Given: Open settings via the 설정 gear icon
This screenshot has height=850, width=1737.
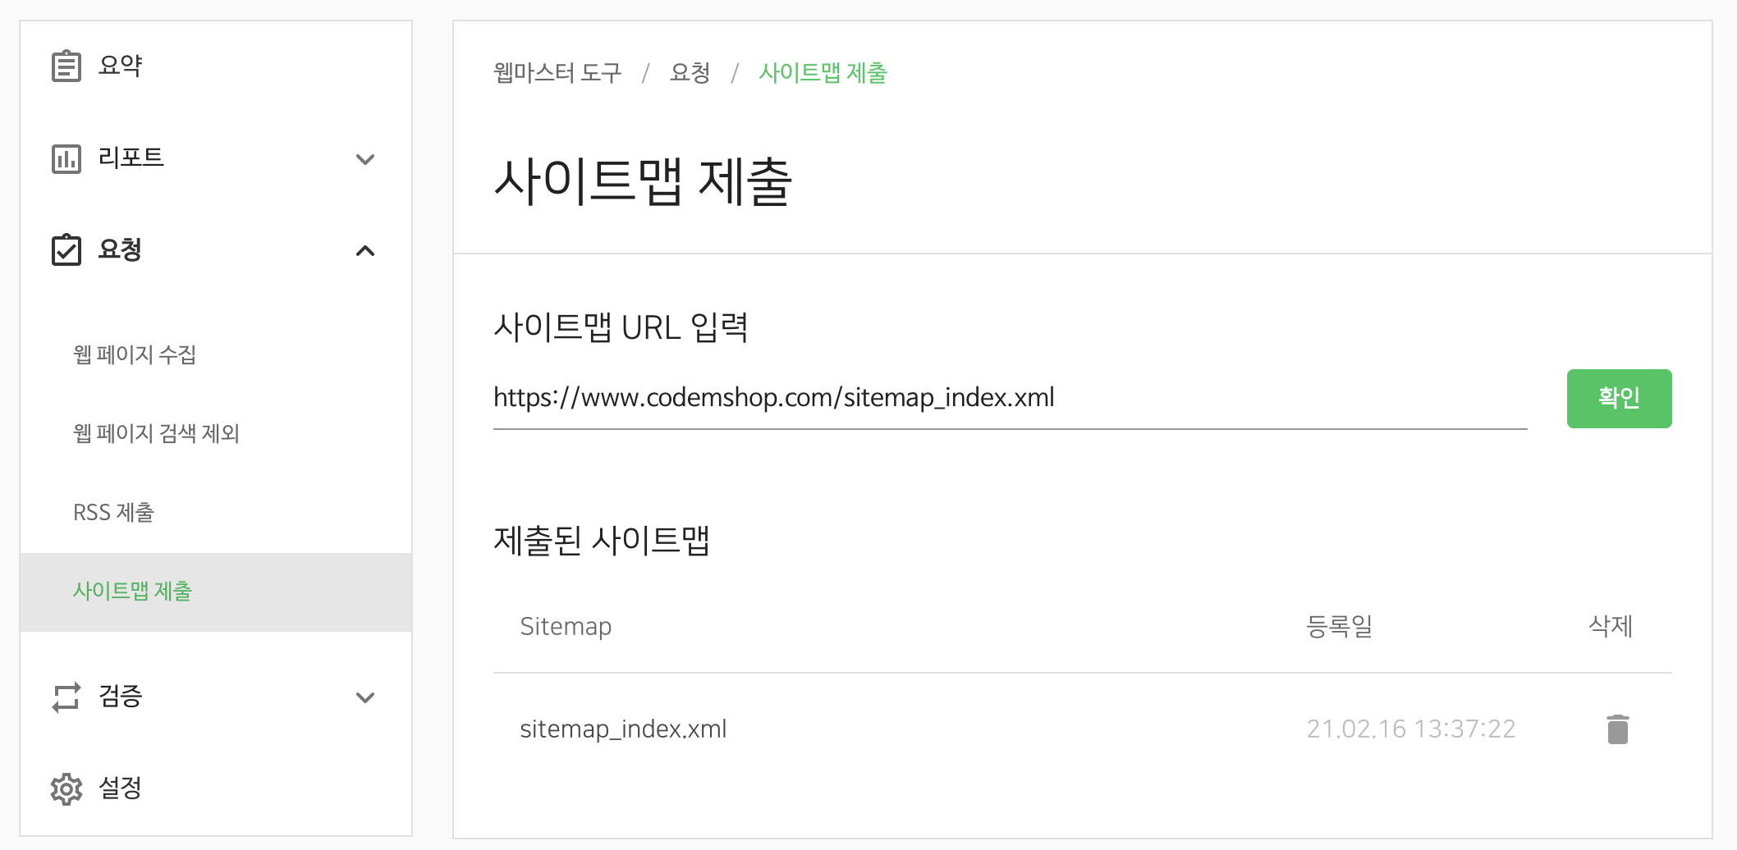Looking at the screenshot, I should click(67, 788).
